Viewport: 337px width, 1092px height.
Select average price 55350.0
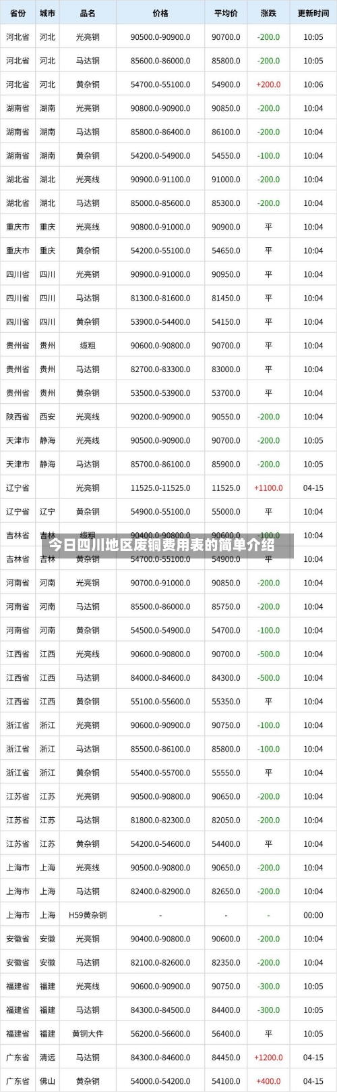click(x=226, y=702)
